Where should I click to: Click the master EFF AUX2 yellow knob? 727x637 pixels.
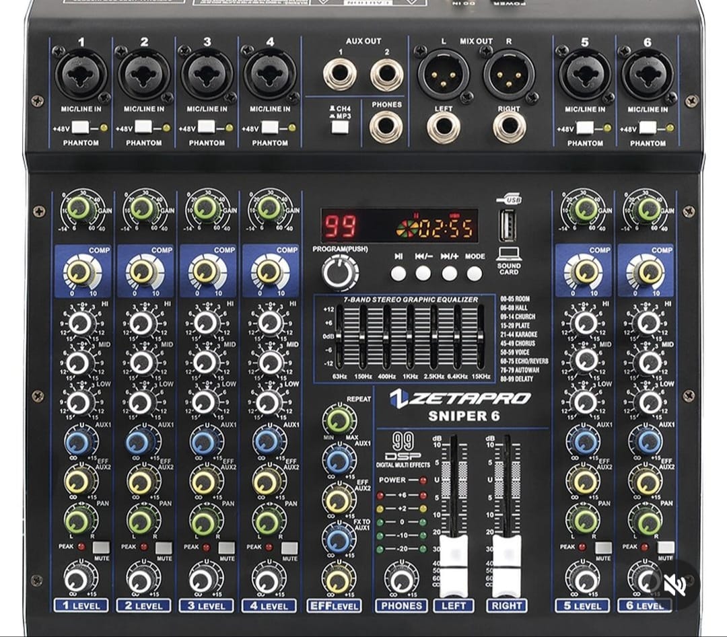[339, 500]
